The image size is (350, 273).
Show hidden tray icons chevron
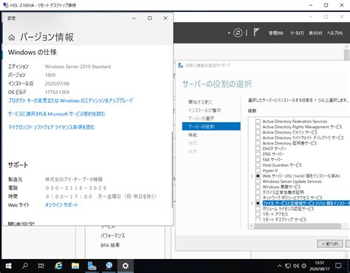[279, 266]
